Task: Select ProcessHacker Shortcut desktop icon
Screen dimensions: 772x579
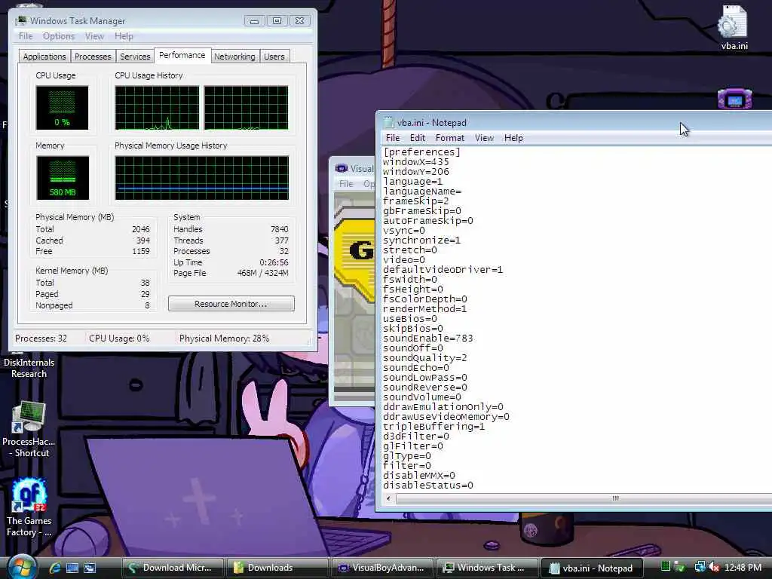Action: click(29, 429)
